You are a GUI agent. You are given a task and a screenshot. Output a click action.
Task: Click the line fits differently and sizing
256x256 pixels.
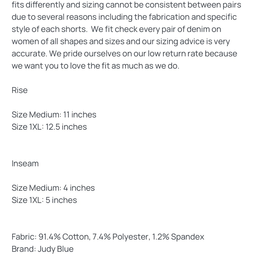(126, 5)
